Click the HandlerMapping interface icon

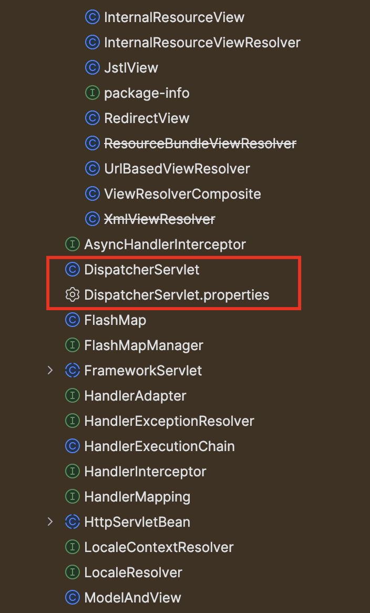73,496
